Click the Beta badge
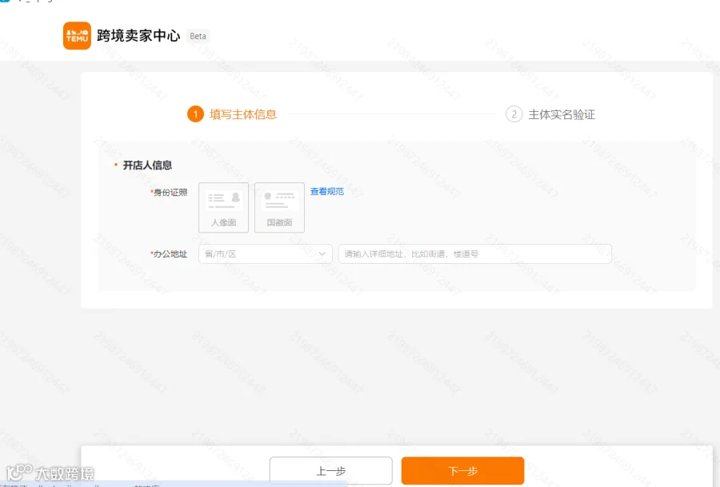 tap(198, 36)
